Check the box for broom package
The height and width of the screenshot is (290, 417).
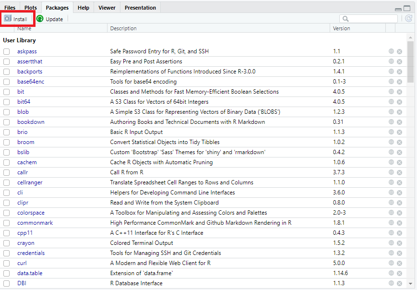click(x=7, y=142)
